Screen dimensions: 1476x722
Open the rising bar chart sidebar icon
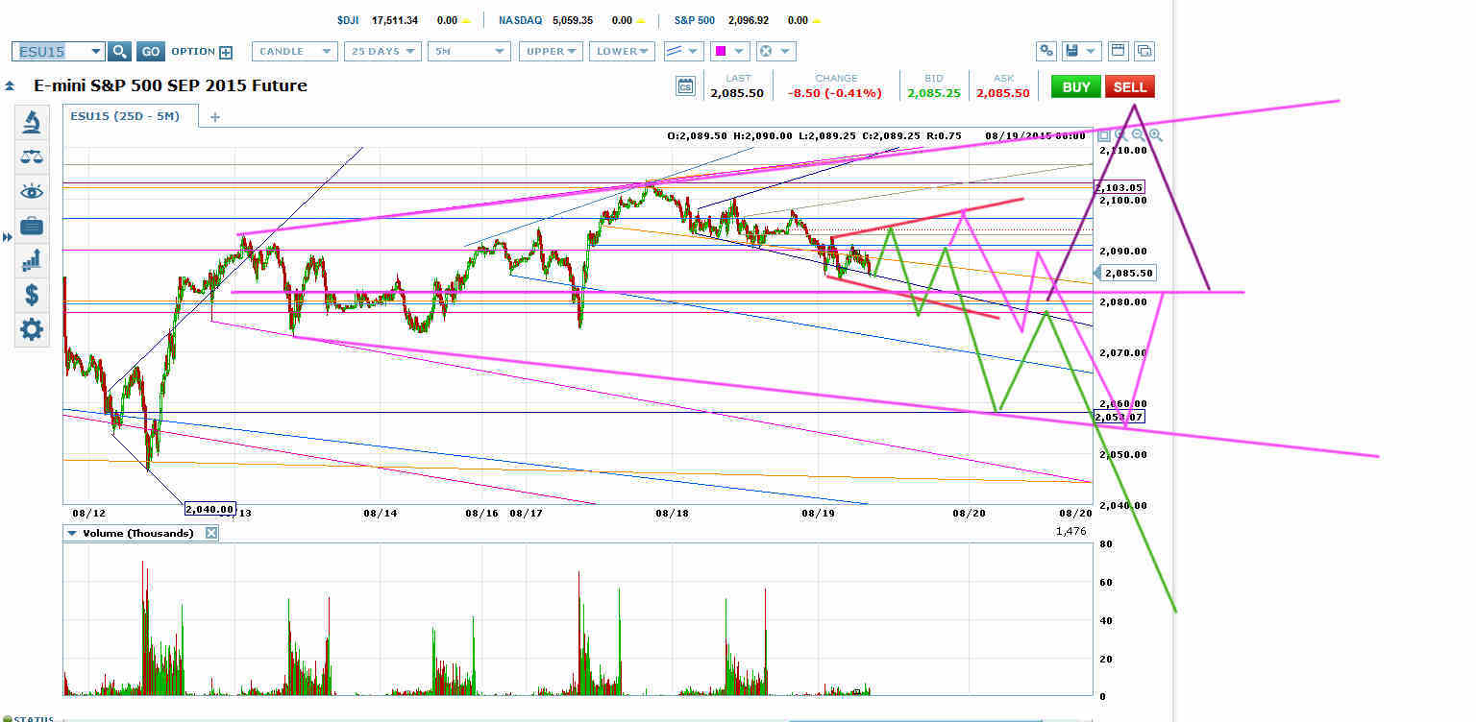point(32,258)
